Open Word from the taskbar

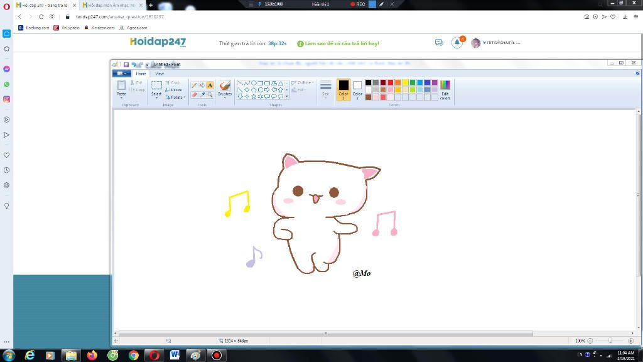click(175, 355)
